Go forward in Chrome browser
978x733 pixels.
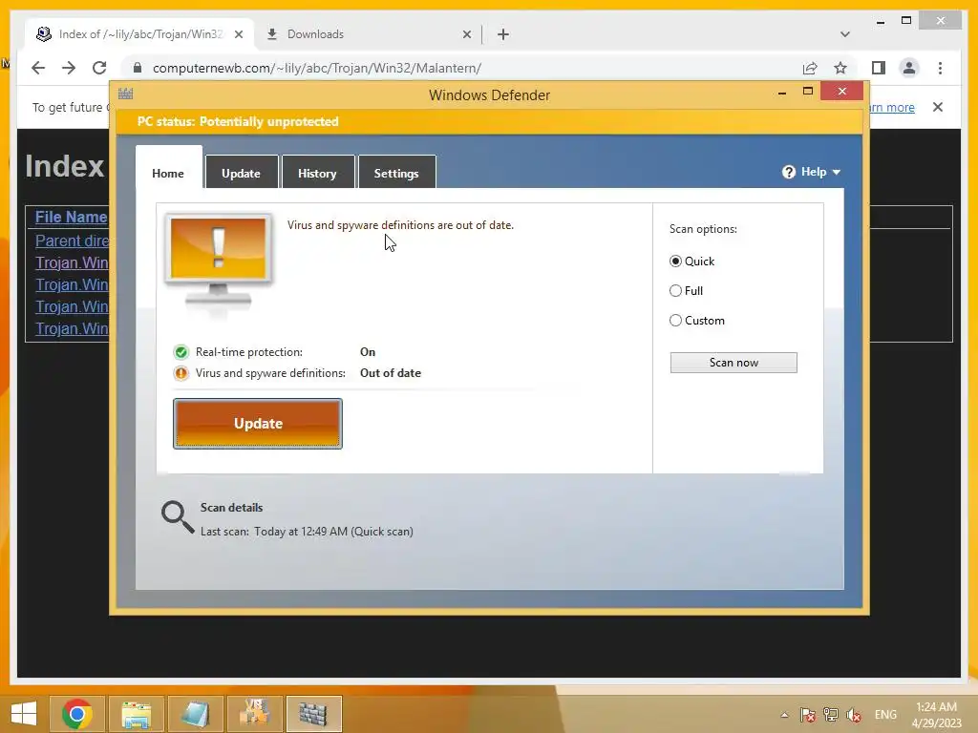point(69,68)
